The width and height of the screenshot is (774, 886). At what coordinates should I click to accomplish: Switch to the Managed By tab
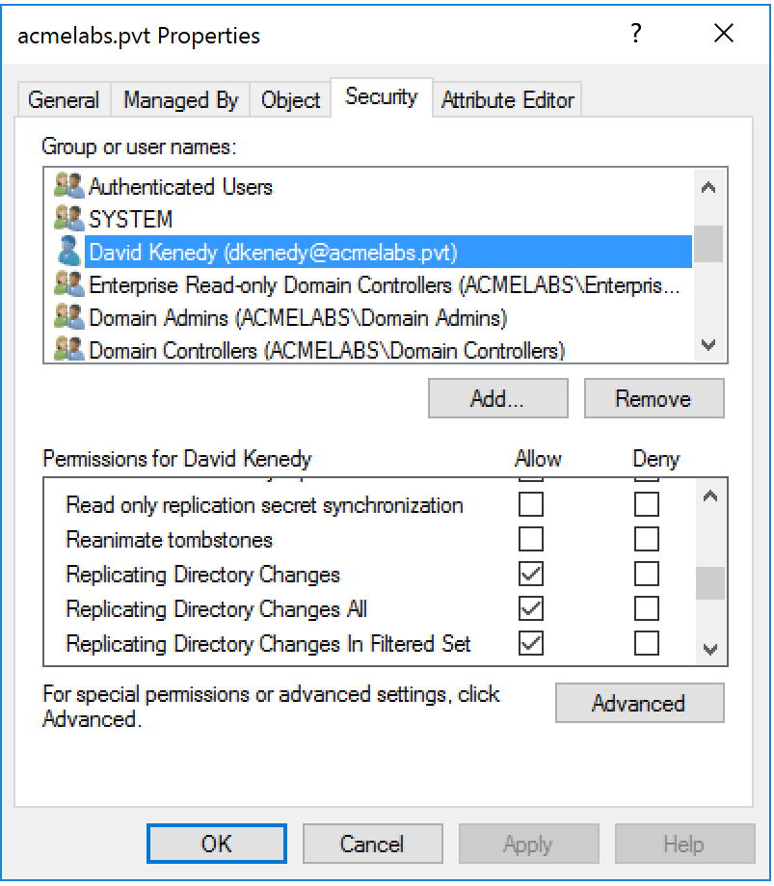(x=179, y=99)
